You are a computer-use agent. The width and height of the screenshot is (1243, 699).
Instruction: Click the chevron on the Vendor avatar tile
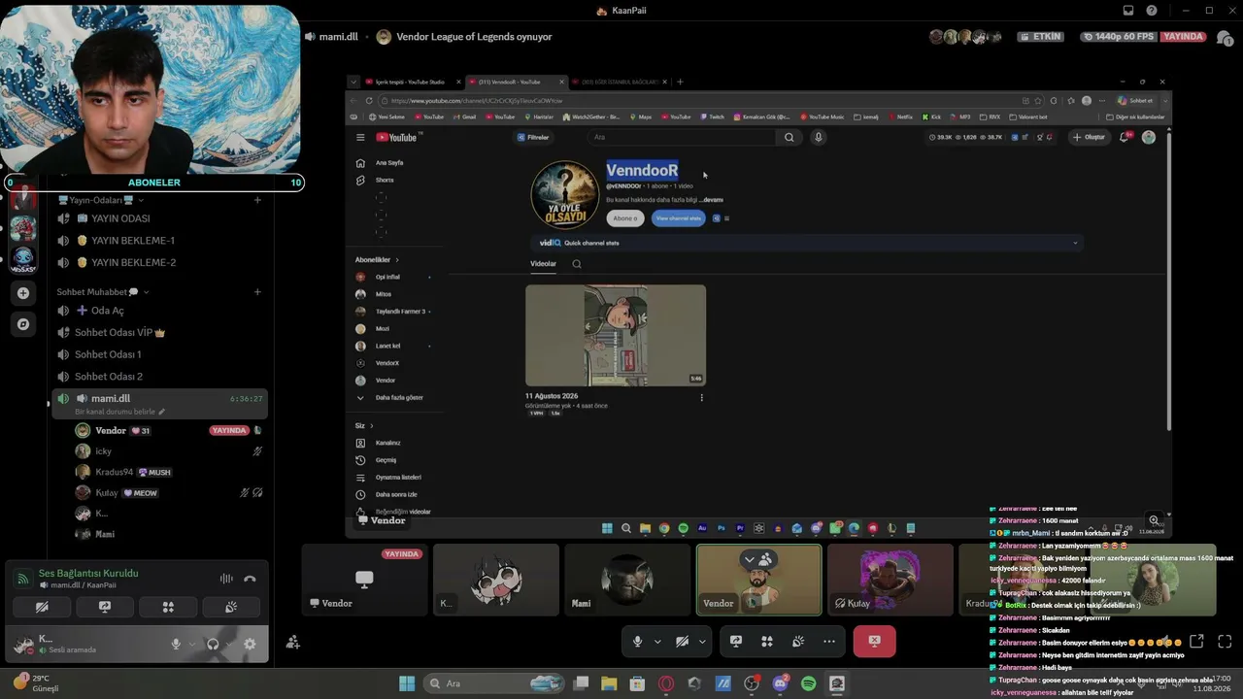point(749,559)
